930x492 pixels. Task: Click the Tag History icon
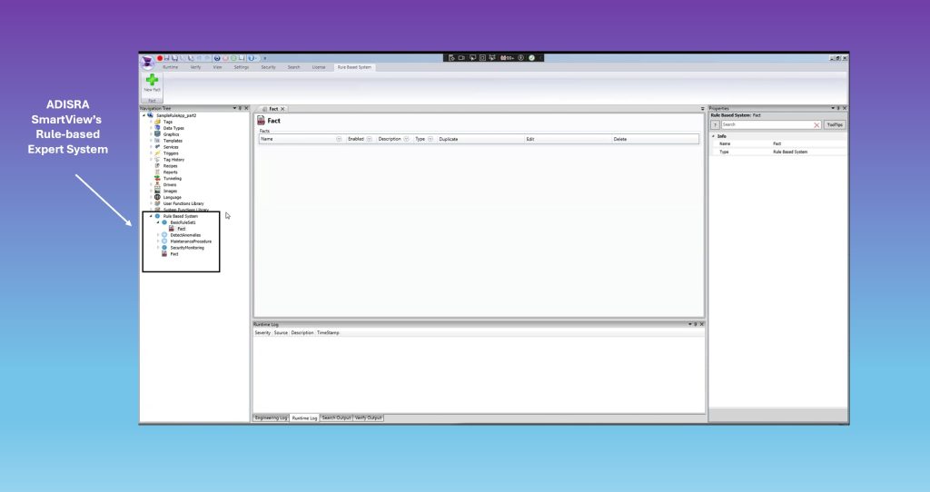(158, 160)
